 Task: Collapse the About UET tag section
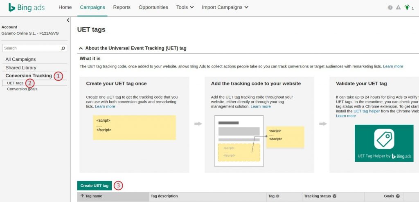click(81, 48)
